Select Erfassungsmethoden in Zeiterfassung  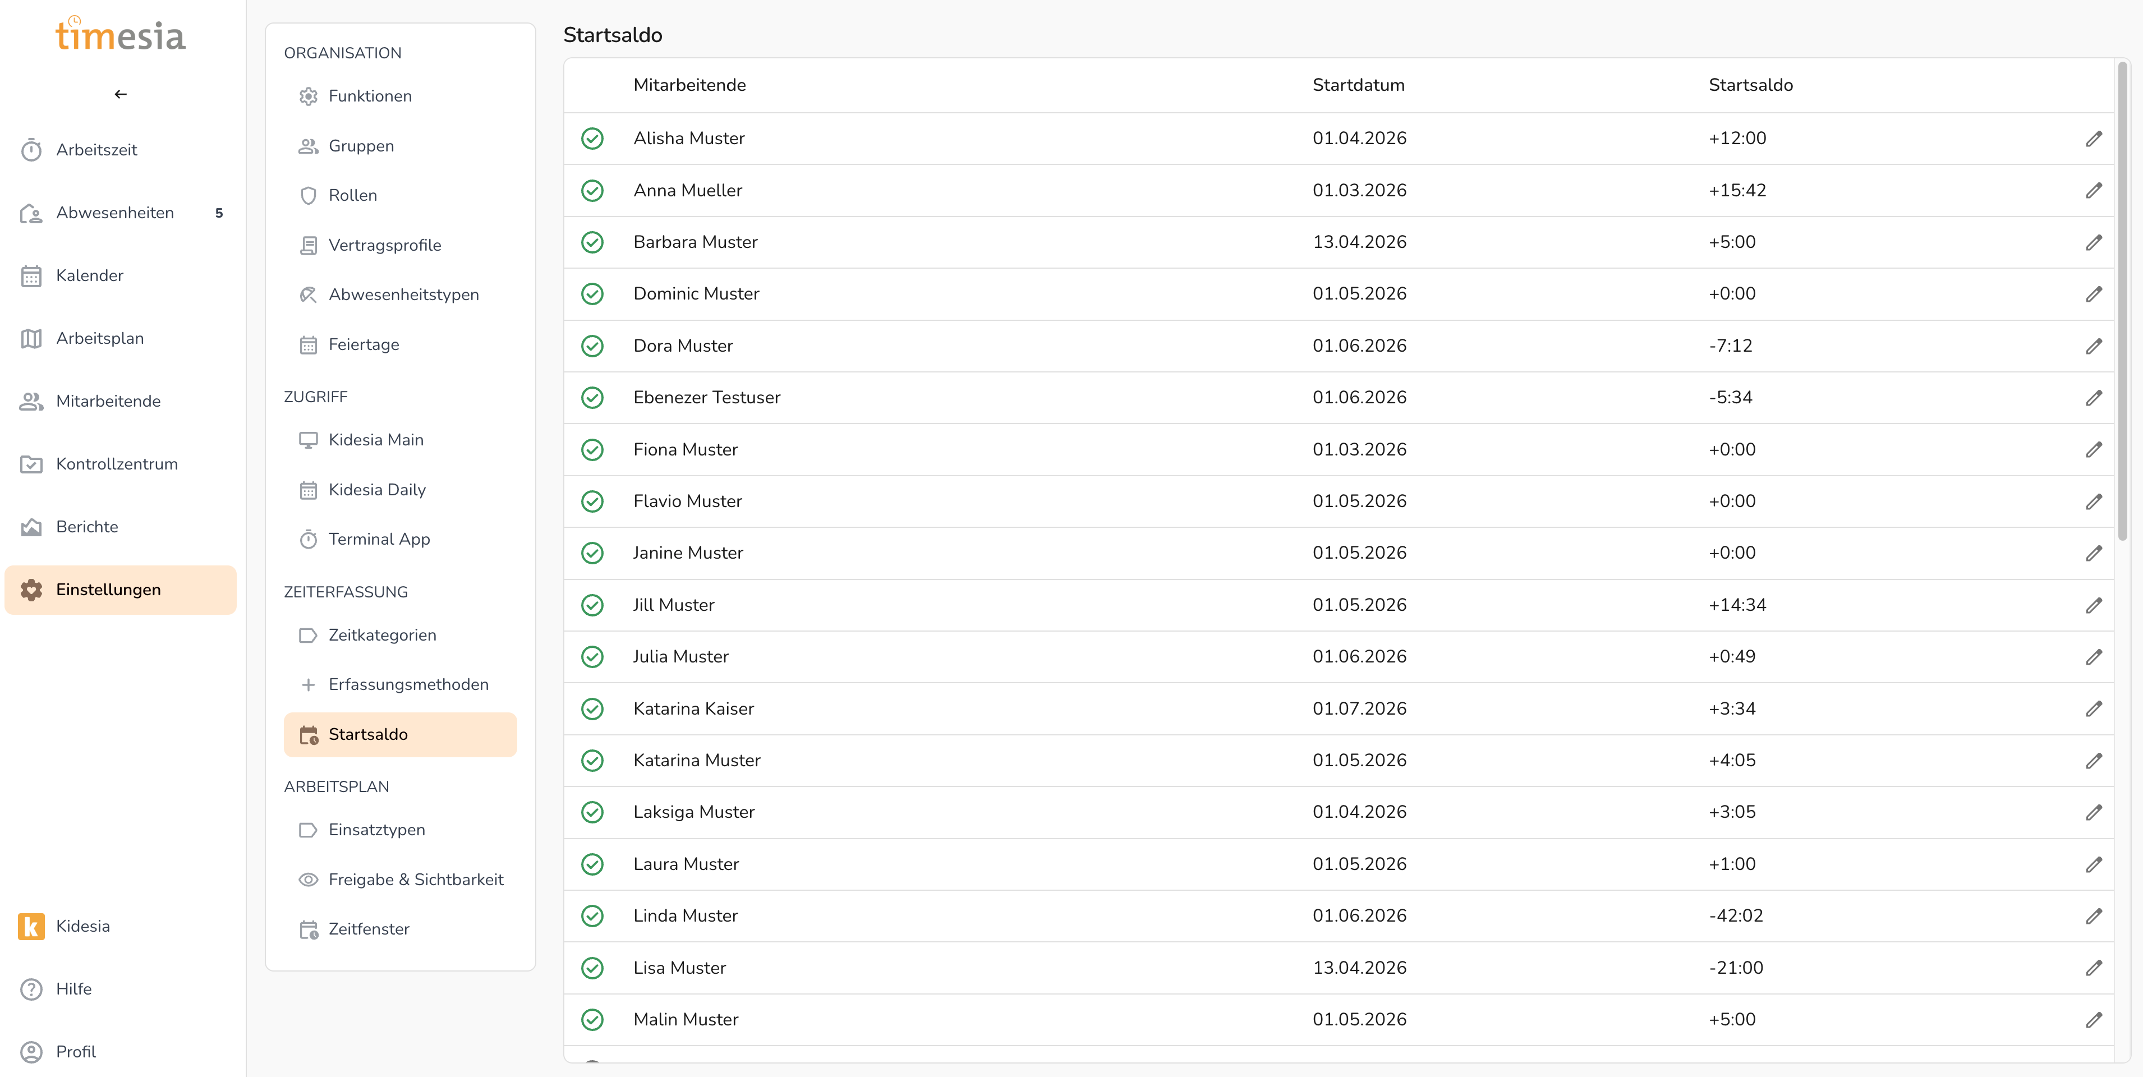408,684
